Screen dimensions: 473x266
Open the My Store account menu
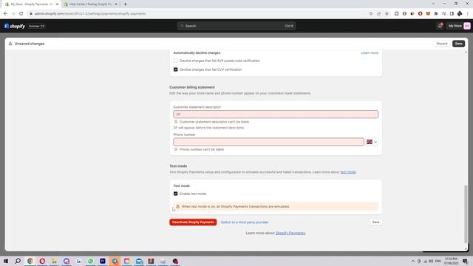459,26
